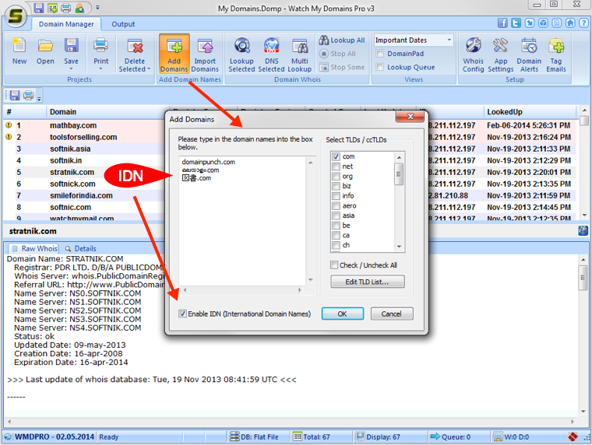Toggle the DomainPad view checkbox

pyautogui.click(x=380, y=54)
